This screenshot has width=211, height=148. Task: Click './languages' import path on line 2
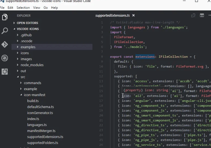pos(173,27)
